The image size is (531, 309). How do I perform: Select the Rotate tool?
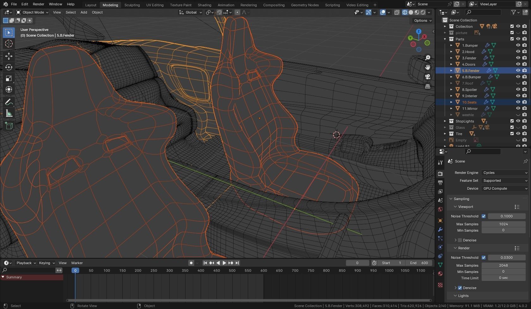(x=9, y=67)
